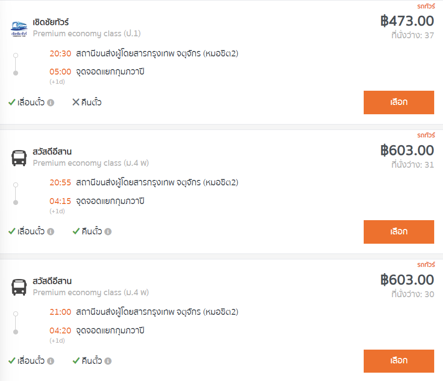Click the เชิดชัยทัวร์ operator name
Viewport: 443px width, 381px height.
pyautogui.click(x=51, y=23)
